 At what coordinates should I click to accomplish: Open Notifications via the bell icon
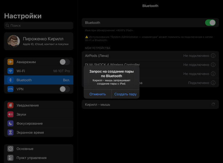[x=11, y=105]
